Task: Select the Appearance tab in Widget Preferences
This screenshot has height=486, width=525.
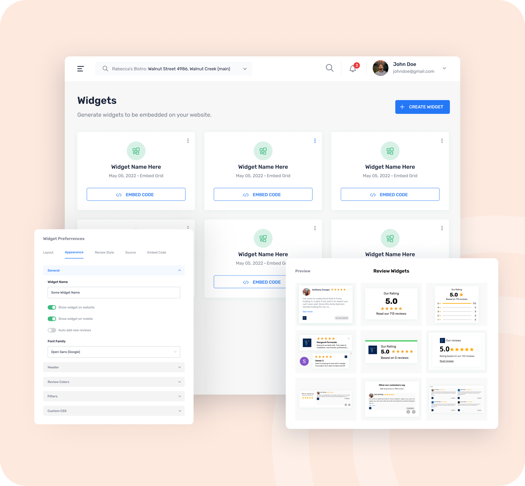Action: coord(74,252)
